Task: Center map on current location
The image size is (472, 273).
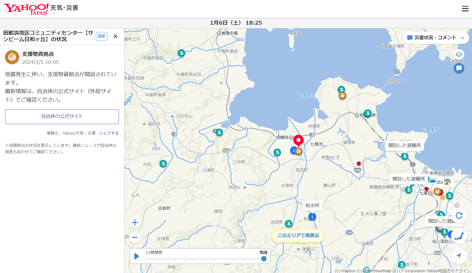Action: (x=459, y=256)
